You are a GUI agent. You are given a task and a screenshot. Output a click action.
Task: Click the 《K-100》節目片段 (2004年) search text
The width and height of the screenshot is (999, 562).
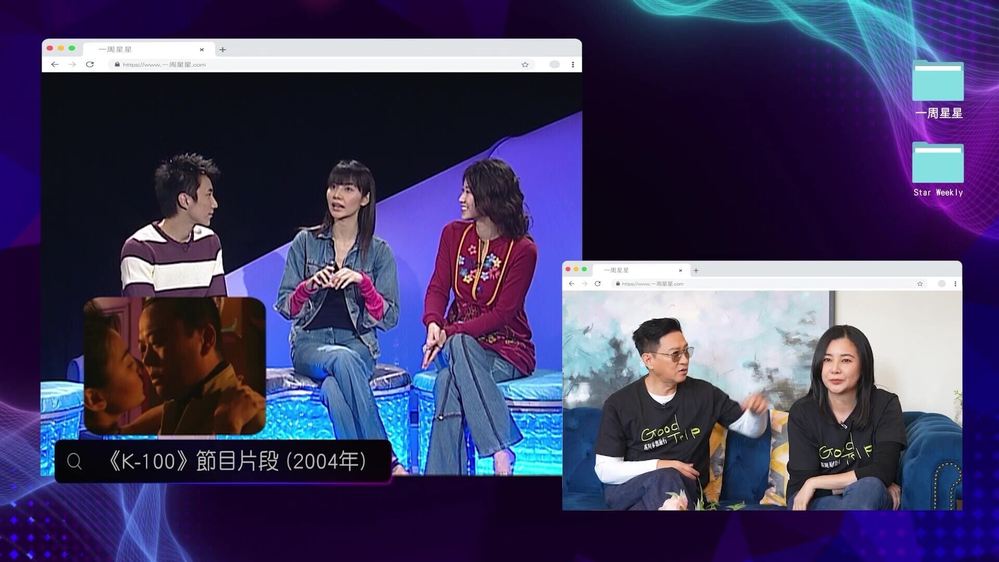[x=236, y=461]
